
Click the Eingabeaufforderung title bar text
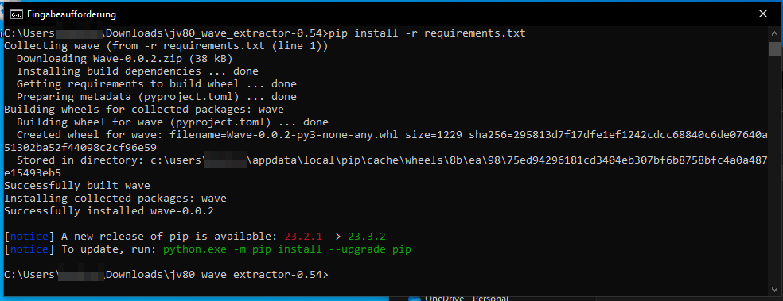point(72,14)
